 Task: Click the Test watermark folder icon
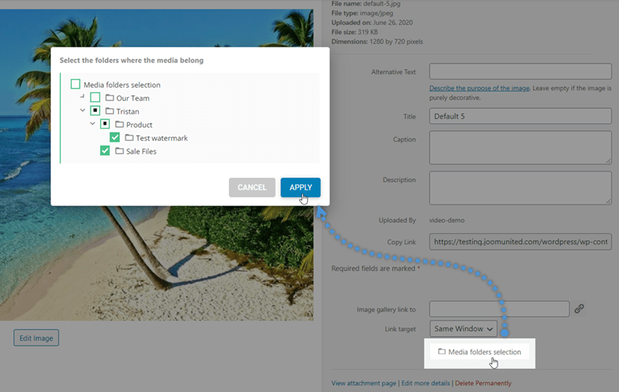point(129,138)
